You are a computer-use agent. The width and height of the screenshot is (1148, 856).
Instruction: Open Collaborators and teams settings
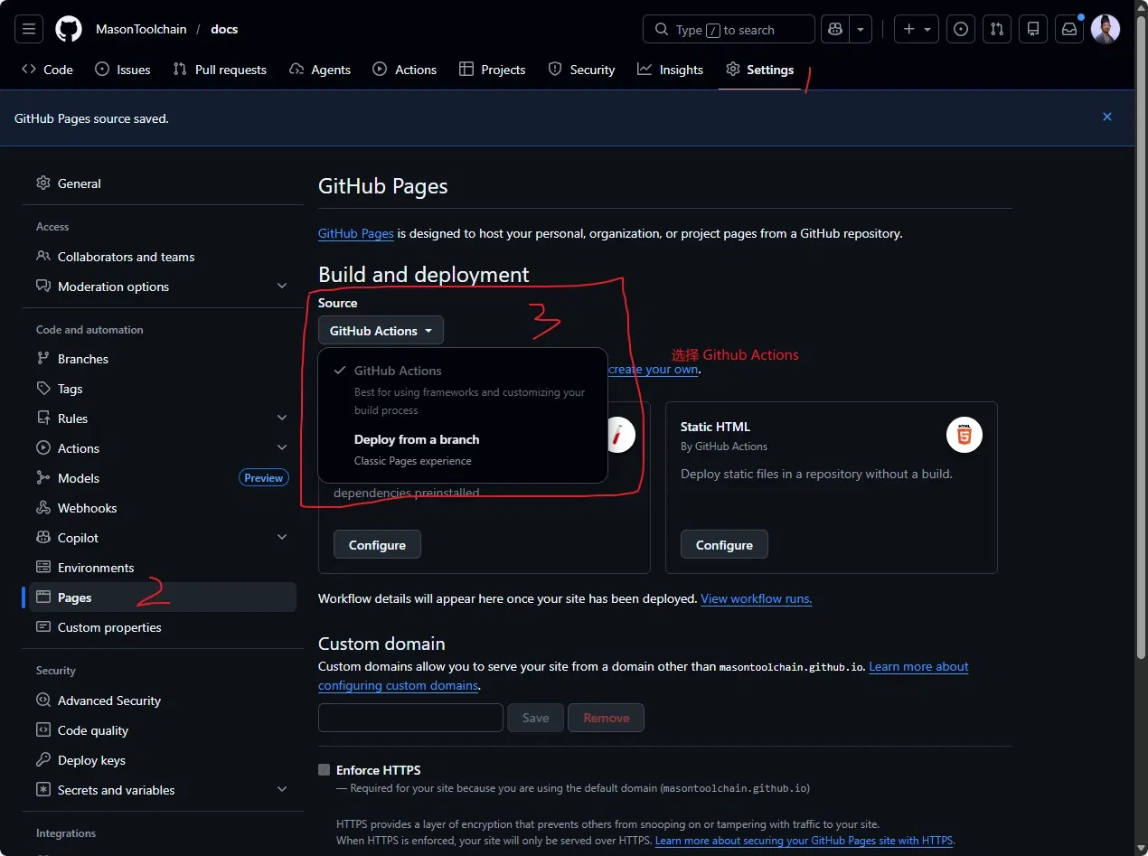click(x=163, y=257)
